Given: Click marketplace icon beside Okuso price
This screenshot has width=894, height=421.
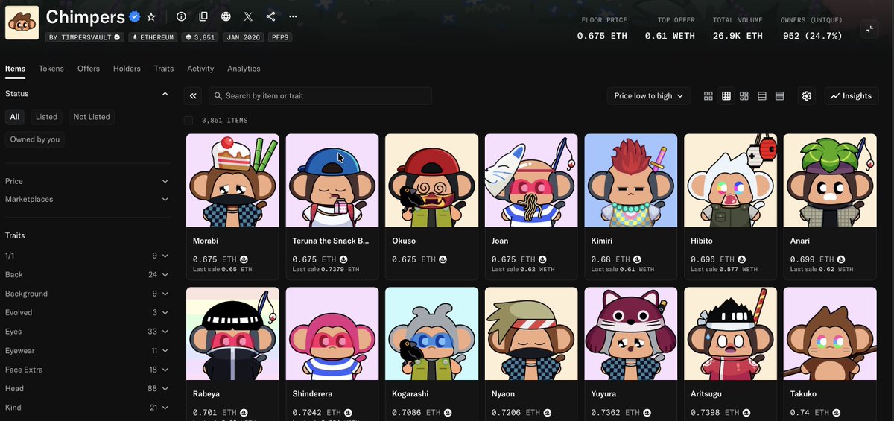Looking at the screenshot, I should (443, 259).
